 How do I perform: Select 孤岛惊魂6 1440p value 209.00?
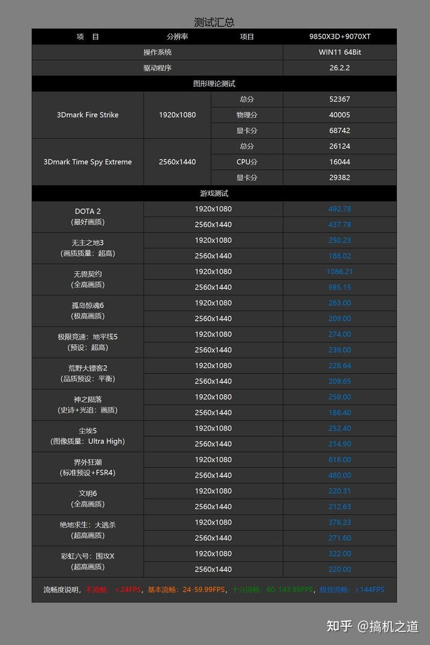click(340, 318)
